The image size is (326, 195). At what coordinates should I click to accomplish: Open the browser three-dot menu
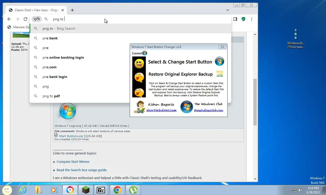point(252,19)
